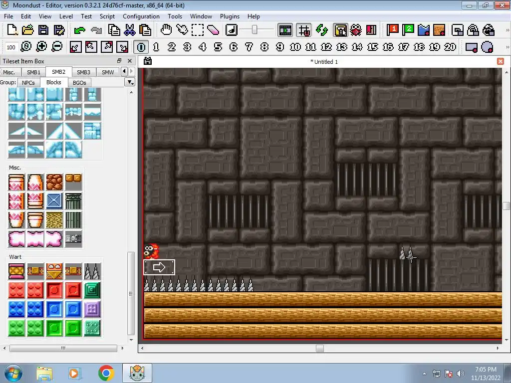
Task: Open the Configuration menu
Action: coord(141,16)
